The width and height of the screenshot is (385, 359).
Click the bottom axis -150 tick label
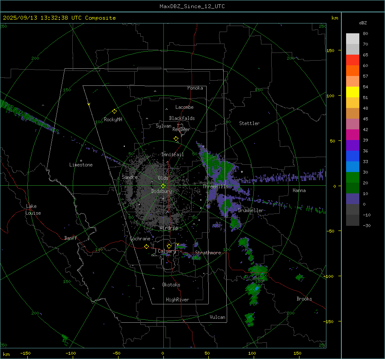[25, 353]
